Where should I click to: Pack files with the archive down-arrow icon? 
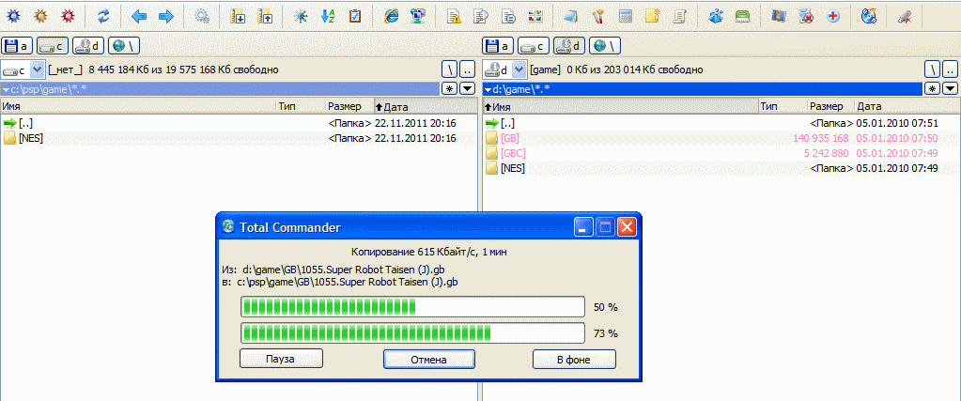[237, 16]
